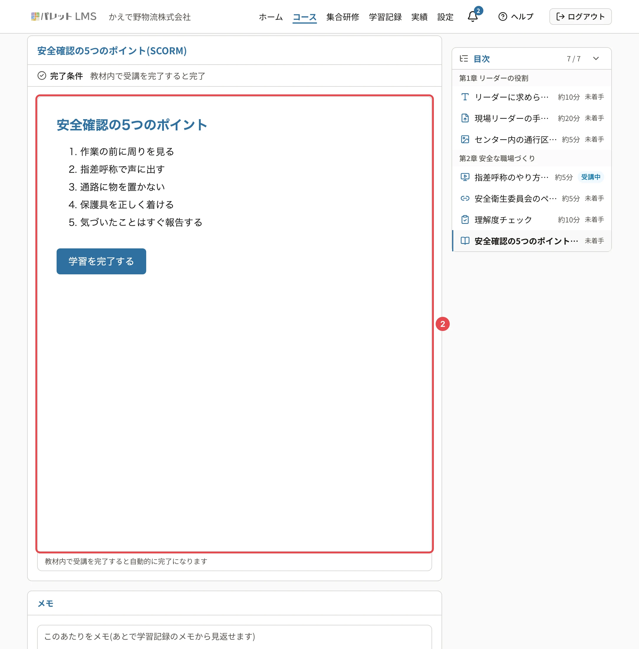Click the file icon beside 現場リーダーの手…
This screenshot has width=639, height=649.
click(465, 118)
